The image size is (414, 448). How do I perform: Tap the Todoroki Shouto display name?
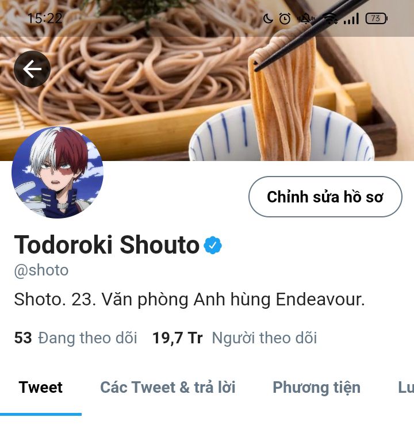pos(106,244)
